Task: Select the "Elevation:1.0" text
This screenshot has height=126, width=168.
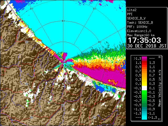Action: (139, 31)
